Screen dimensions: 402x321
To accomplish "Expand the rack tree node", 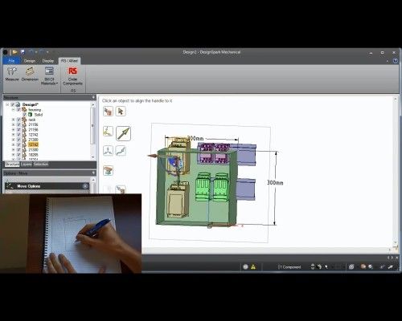I will click(x=13, y=120).
